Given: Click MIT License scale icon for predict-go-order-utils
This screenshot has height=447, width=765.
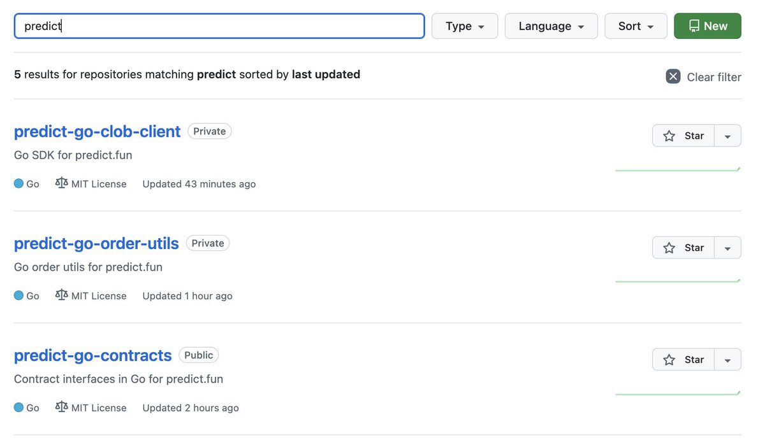Looking at the screenshot, I should pyautogui.click(x=61, y=295).
